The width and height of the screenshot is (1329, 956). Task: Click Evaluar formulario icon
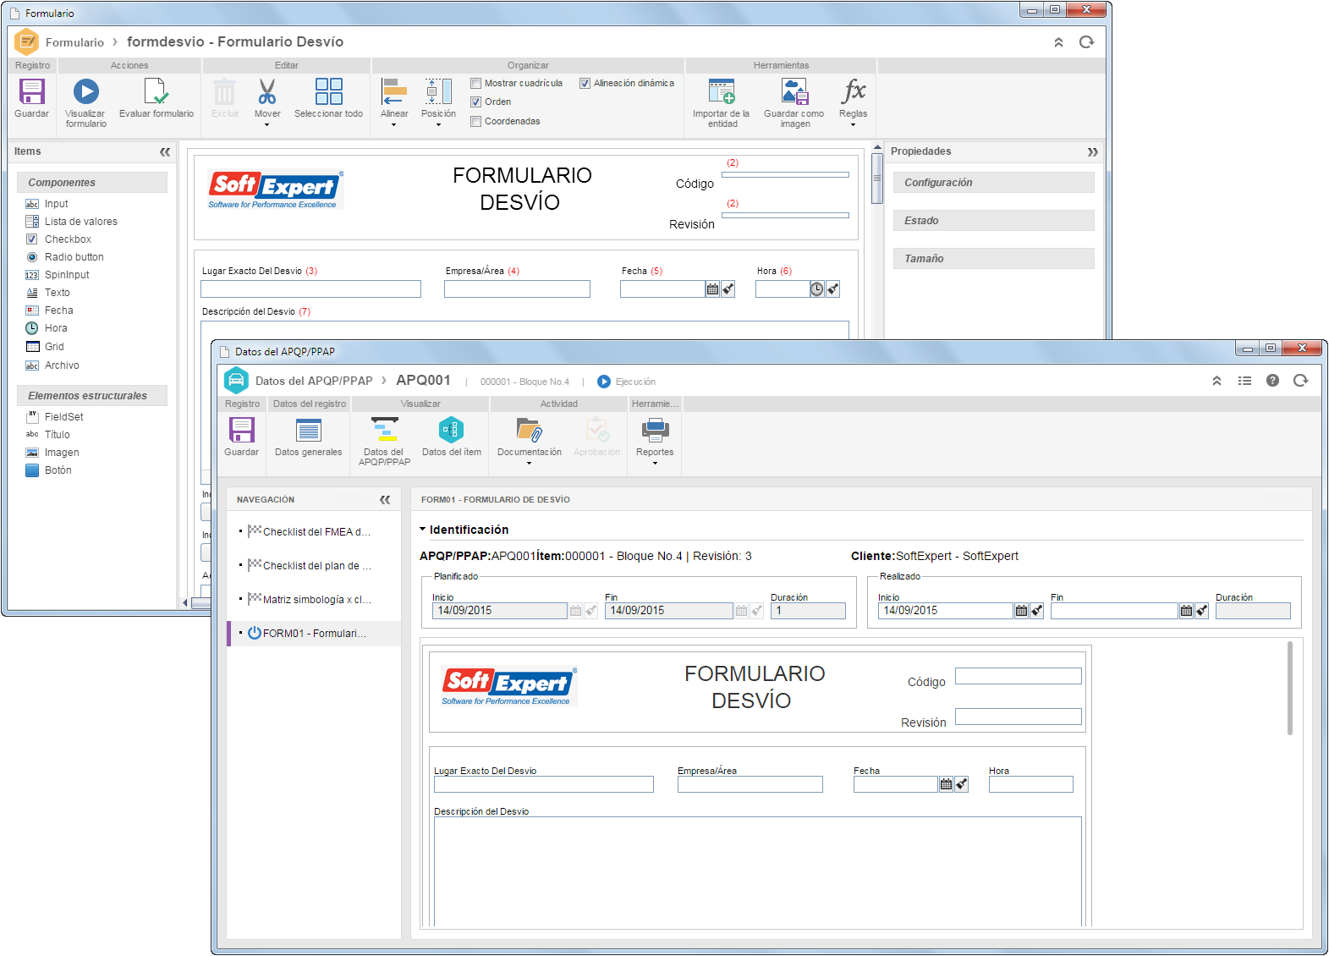pos(156,91)
